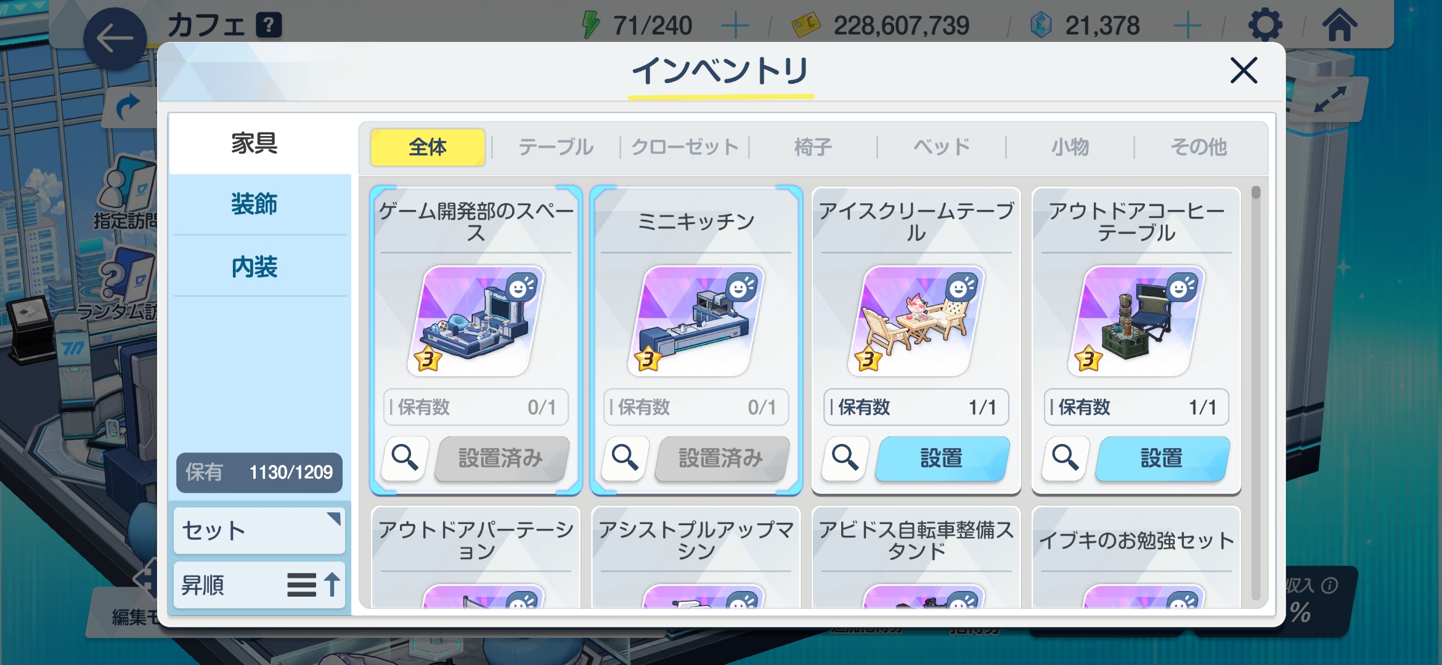This screenshot has height=665, width=1442.
Task: Click the inventory list scrollbar
Action: click(1256, 394)
